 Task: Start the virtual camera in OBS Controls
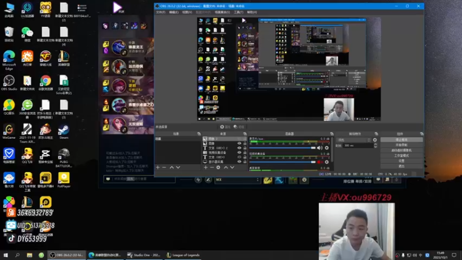pos(401,150)
